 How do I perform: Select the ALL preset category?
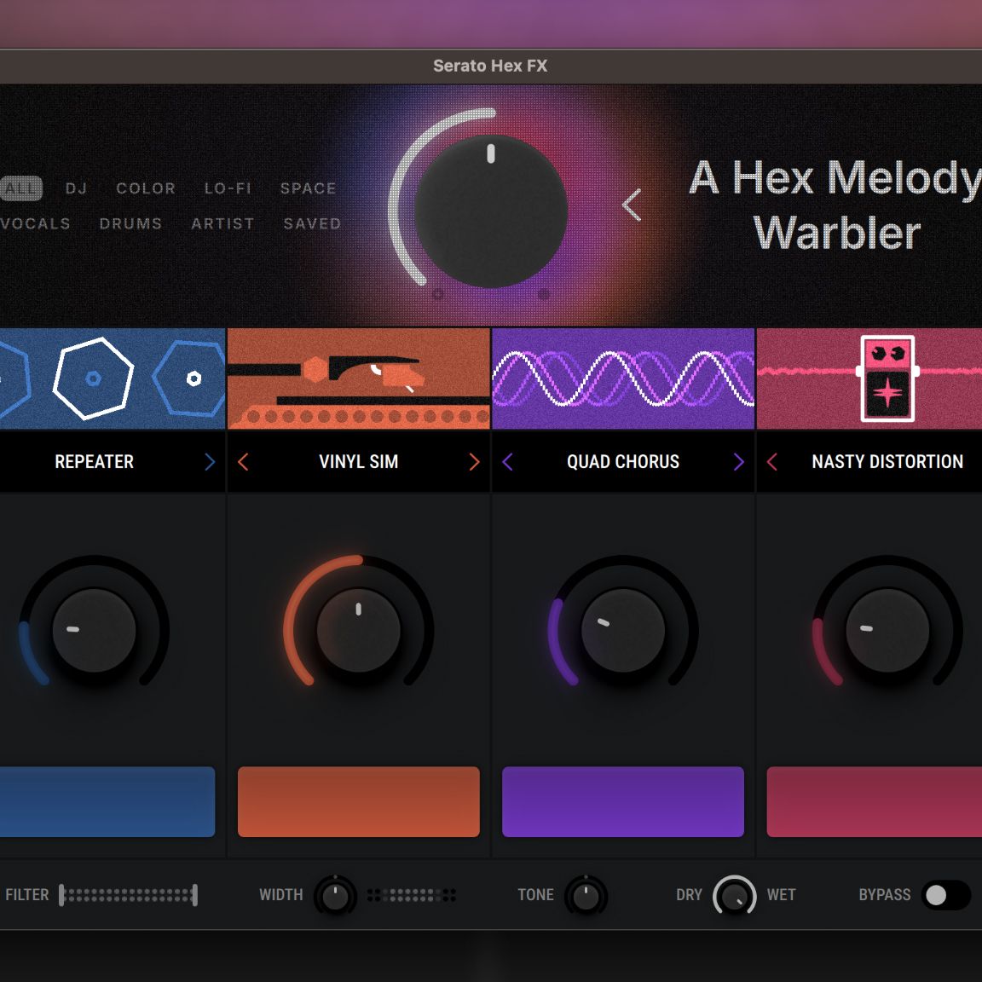tap(20, 188)
